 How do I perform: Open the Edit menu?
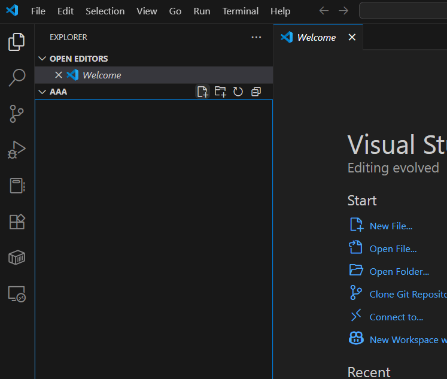[66, 11]
